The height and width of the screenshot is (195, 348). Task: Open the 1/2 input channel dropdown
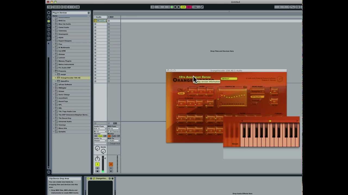[100, 131]
